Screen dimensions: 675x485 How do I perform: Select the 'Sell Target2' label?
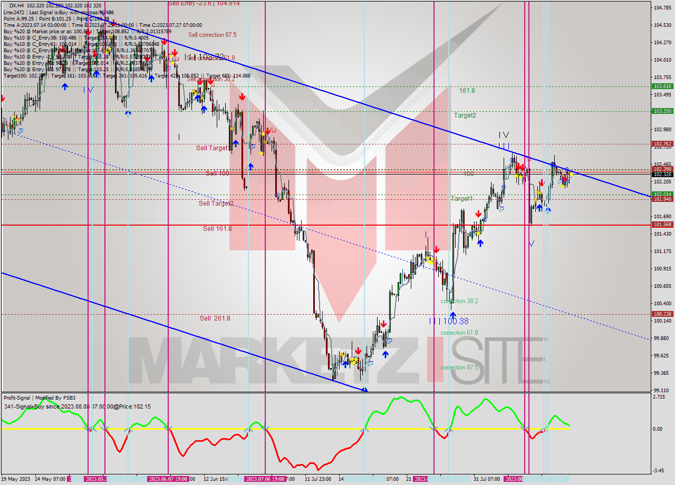click(216, 203)
